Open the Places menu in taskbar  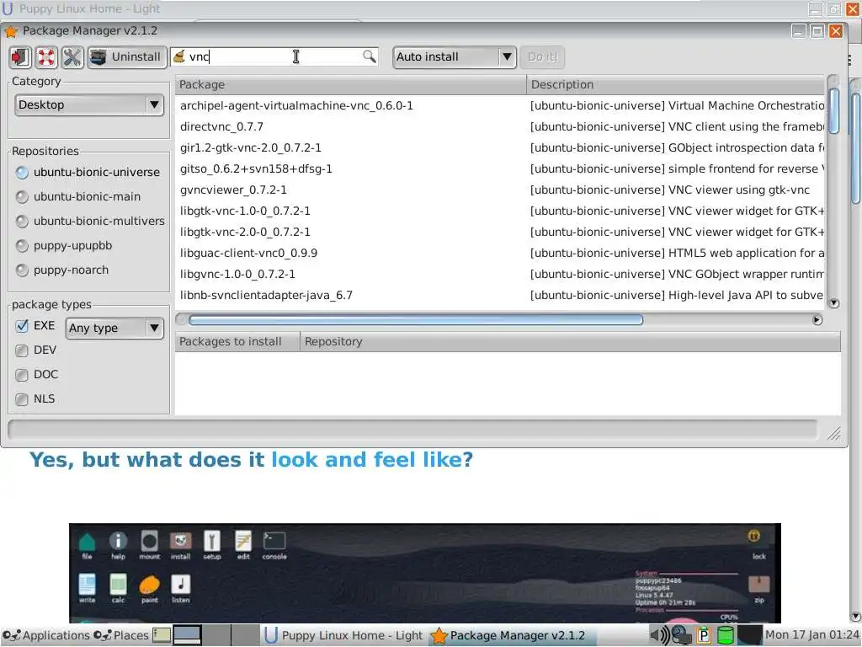point(121,635)
